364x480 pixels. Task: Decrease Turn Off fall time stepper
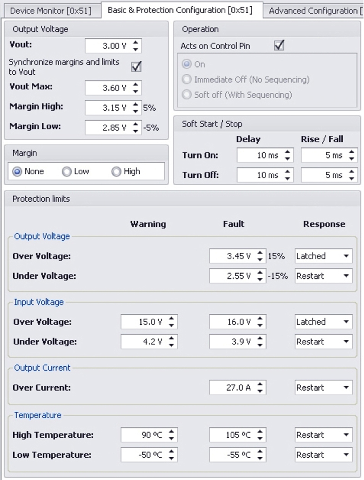click(x=352, y=178)
